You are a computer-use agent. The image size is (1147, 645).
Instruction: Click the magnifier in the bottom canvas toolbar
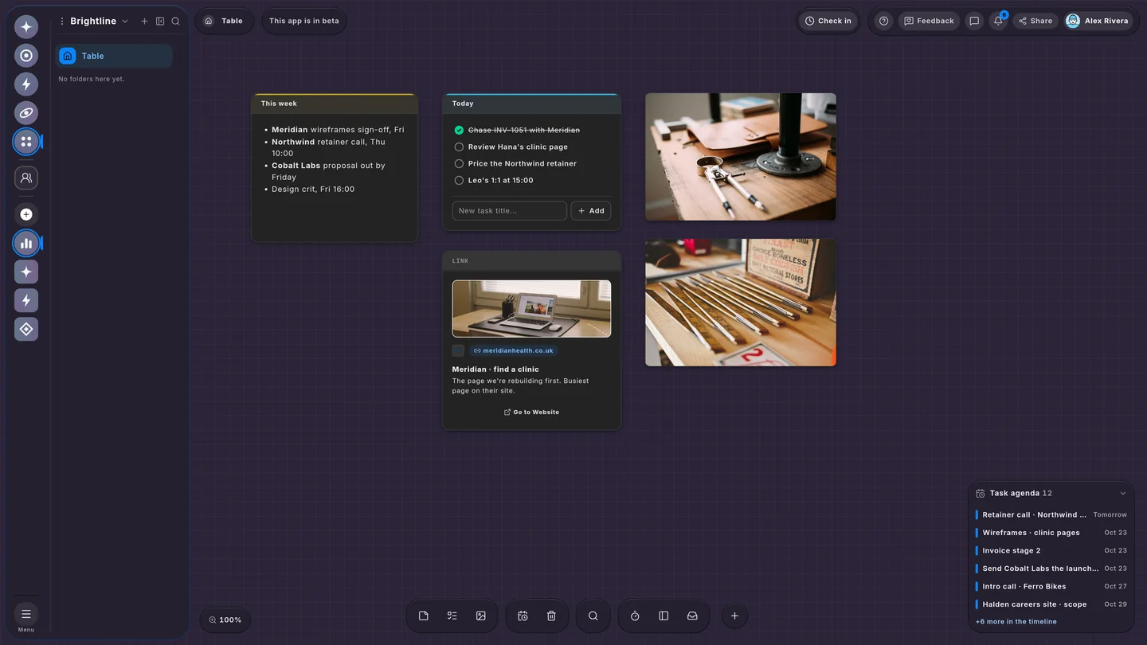coord(593,616)
